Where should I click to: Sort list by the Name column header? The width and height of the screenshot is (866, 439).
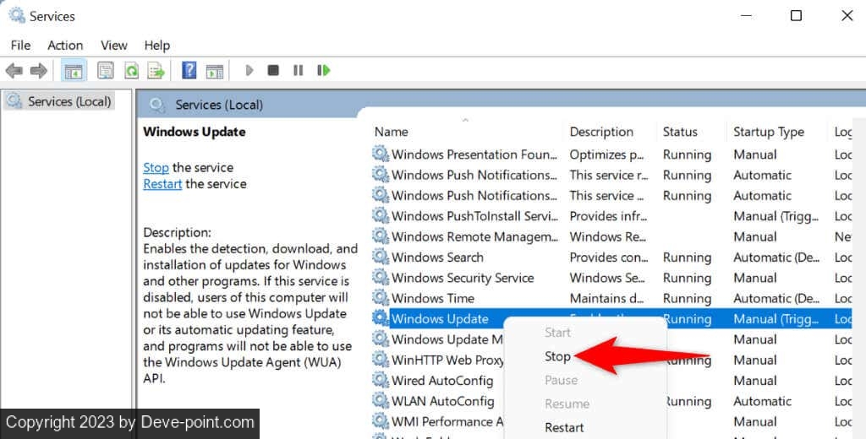(392, 132)
